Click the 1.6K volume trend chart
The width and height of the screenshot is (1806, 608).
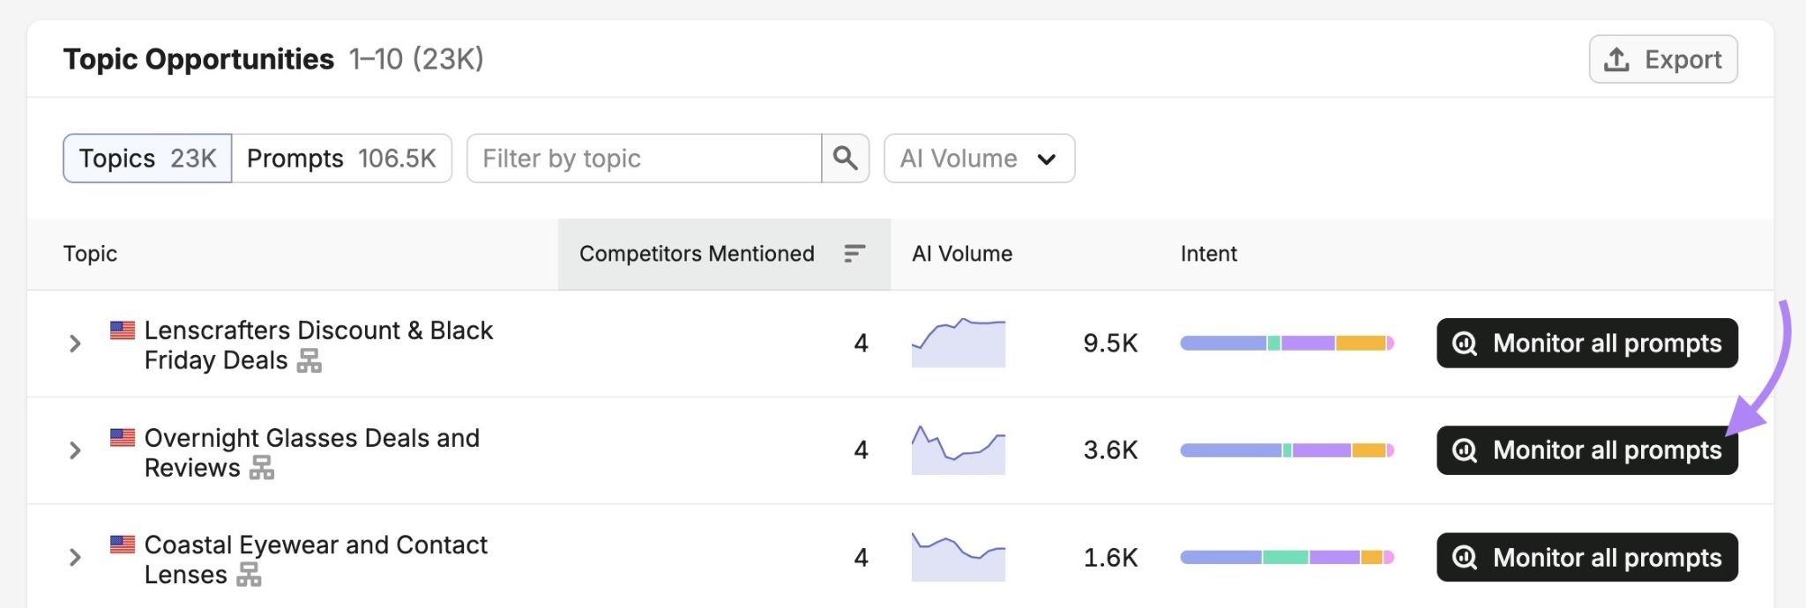tap(959, 557)
